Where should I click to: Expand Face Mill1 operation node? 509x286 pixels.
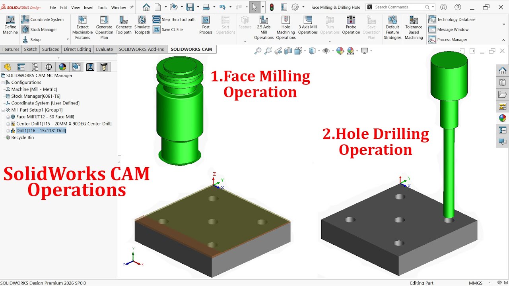(8, 117)
